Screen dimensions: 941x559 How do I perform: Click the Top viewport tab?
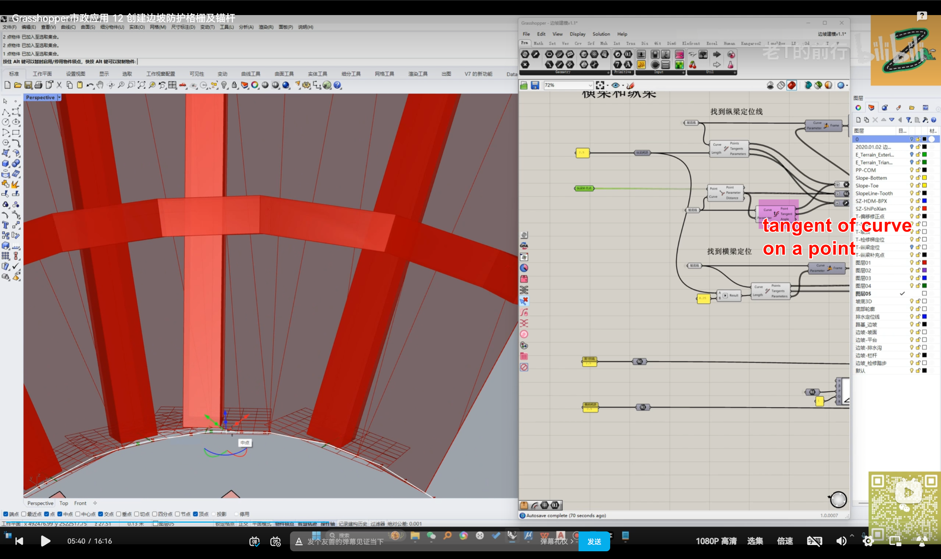[64, 503]
